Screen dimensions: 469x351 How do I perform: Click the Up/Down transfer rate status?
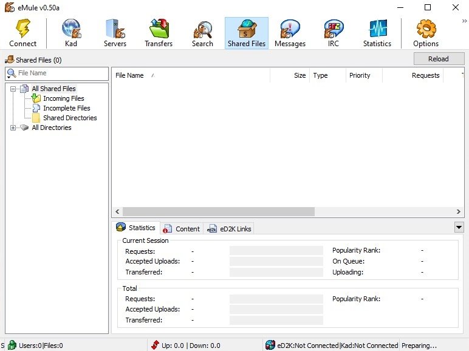[x=191, y=346]
